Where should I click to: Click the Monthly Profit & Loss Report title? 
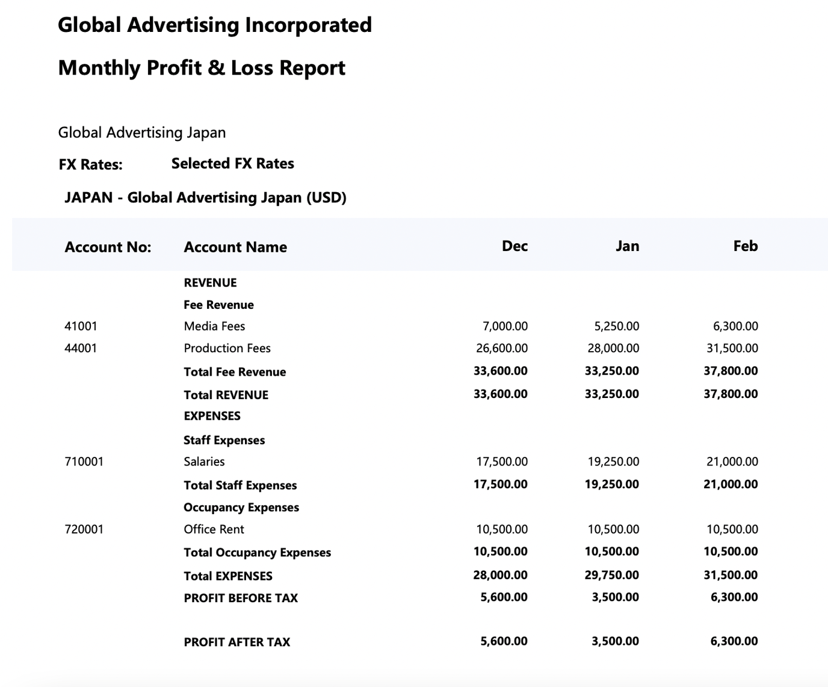(202, 68)
